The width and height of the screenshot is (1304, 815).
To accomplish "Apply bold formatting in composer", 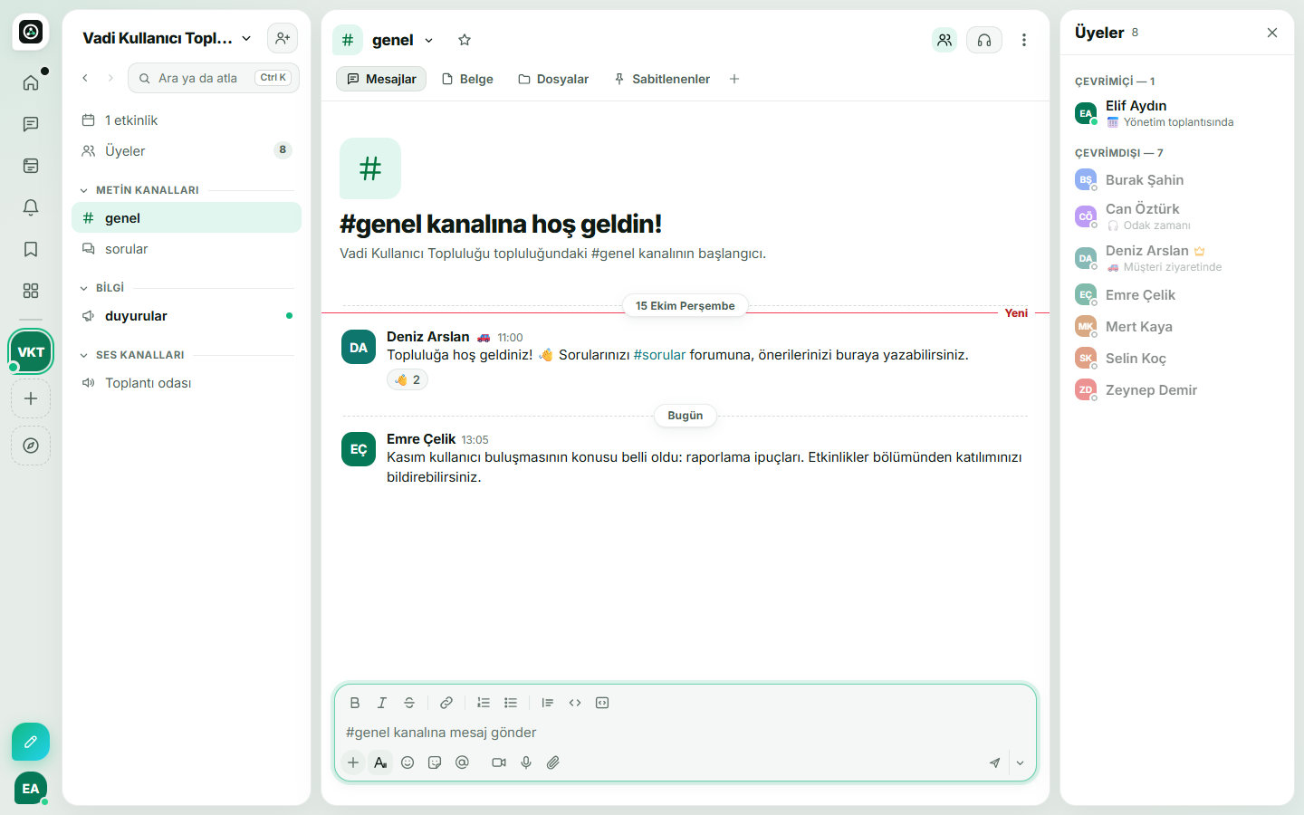I will point(355,703).
